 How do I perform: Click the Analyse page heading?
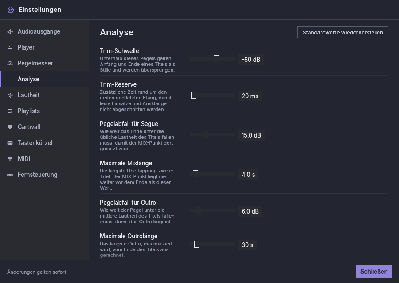coord(117,32)
